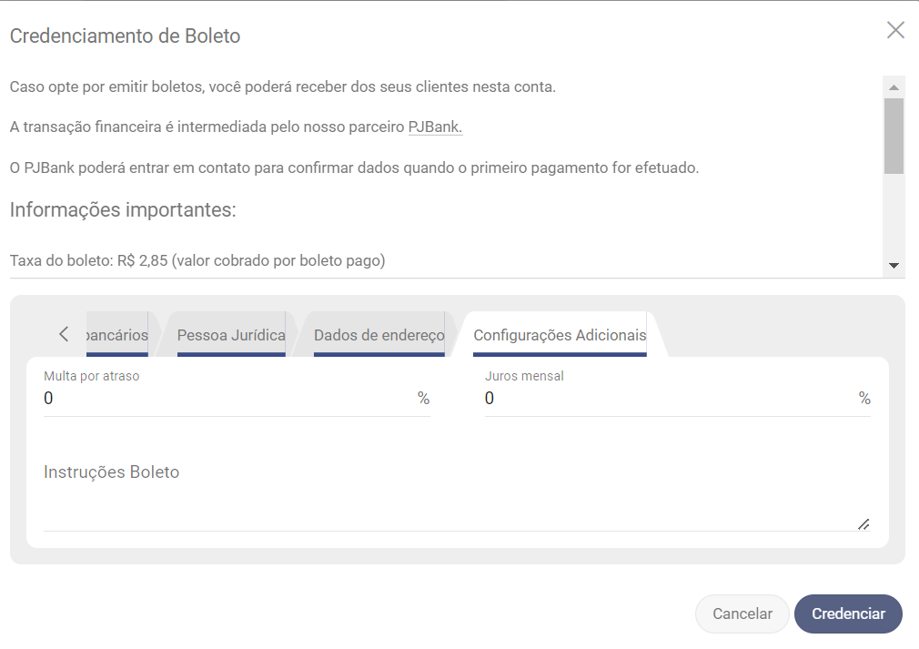This screenshot has height=649, width=919.
Task: Click the percent symbol beside Multa por atraso
Action: click(x=423, y=399)
